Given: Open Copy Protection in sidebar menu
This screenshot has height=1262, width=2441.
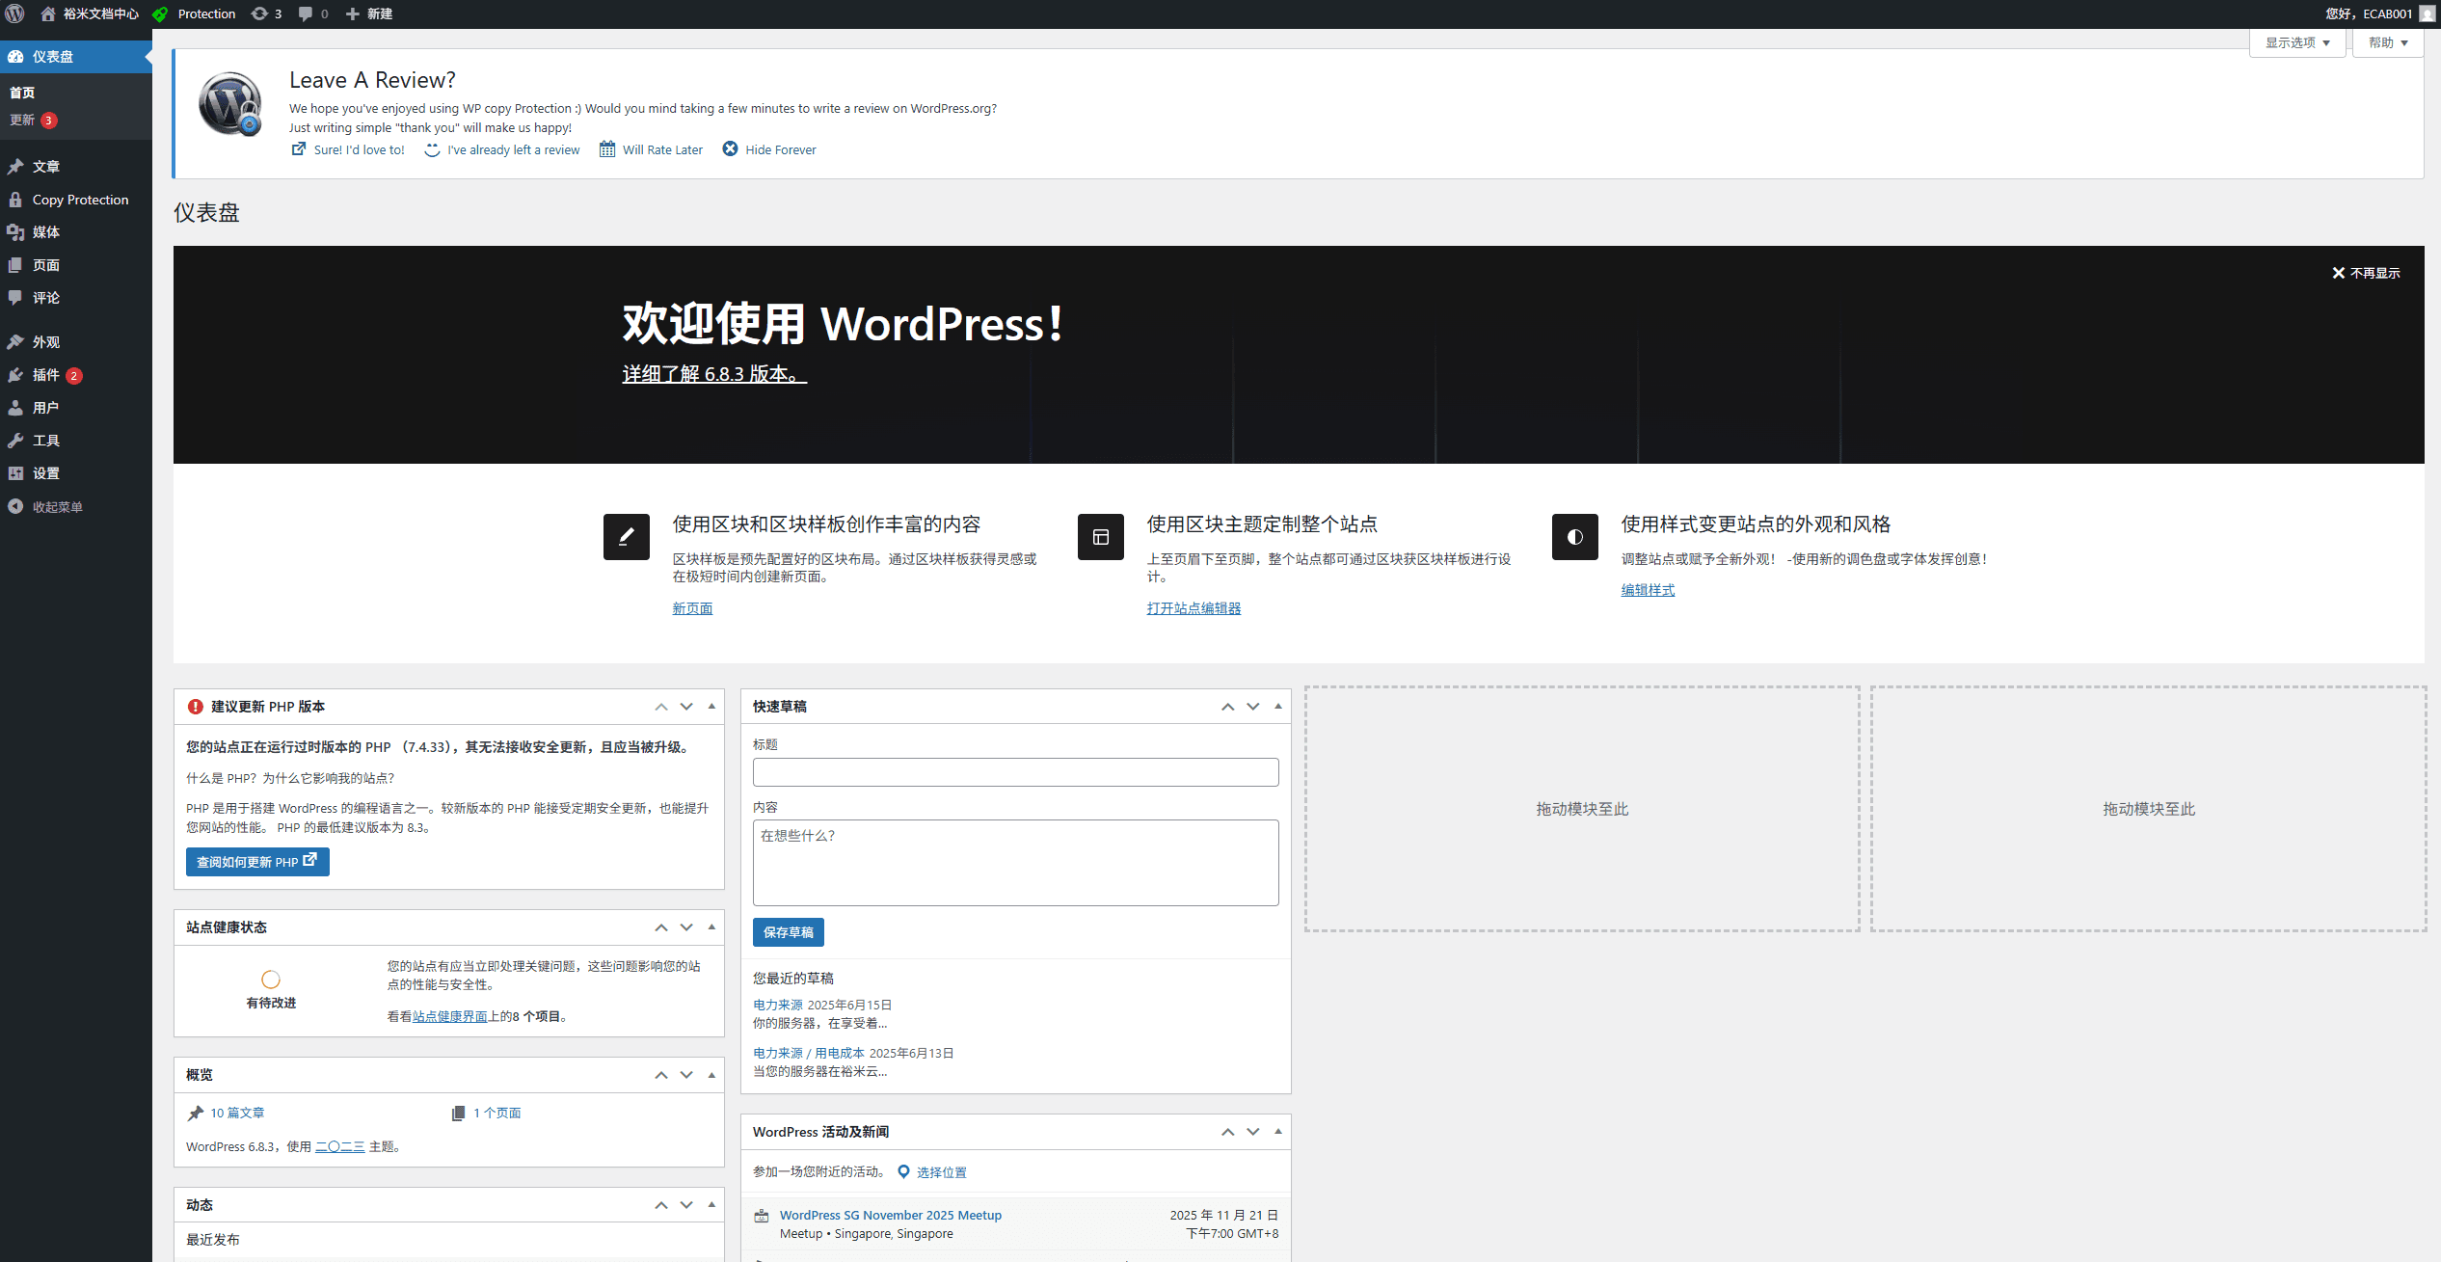Looking at the screenshot, I should [80, 200].
